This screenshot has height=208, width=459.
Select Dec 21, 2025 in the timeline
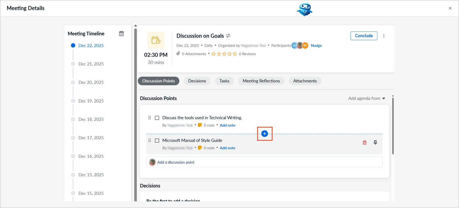pyautogui.click(x=91, y=64)
